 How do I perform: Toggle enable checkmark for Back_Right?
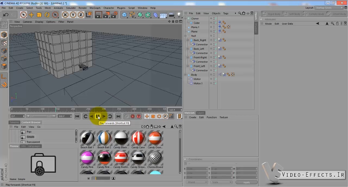(216, 40)
